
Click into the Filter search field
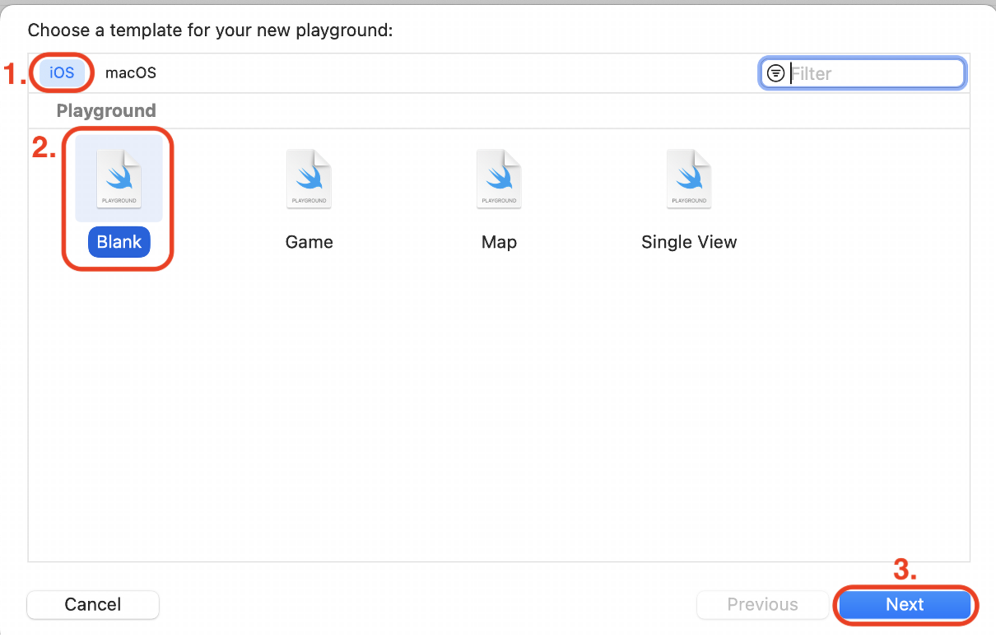coord(861,73)
